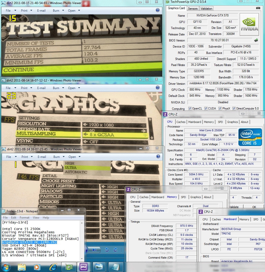Open the Validation tab in GPU-Z
265x272 pixels.
pos(206,9)
